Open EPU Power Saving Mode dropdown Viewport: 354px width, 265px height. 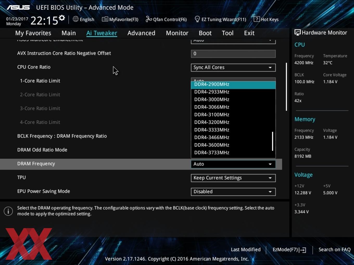coord(233,192)
